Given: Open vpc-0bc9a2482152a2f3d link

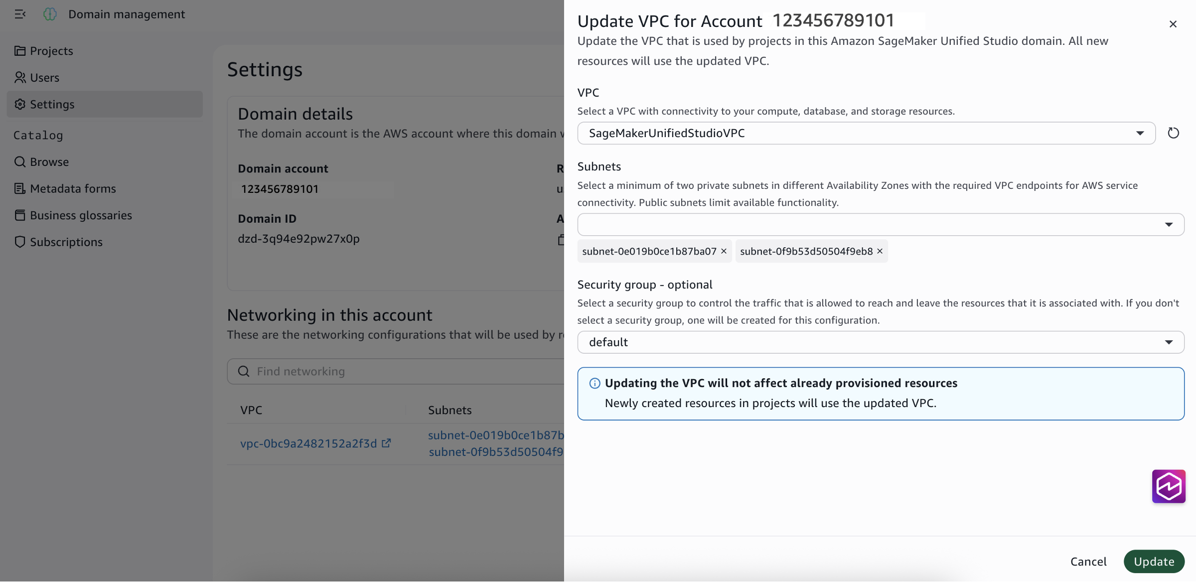Looking at the screenshot, I should [x=308, y=444].
